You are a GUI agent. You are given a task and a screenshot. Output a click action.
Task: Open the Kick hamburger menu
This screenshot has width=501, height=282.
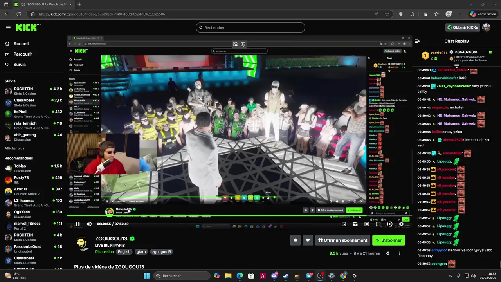coord(8,27)
